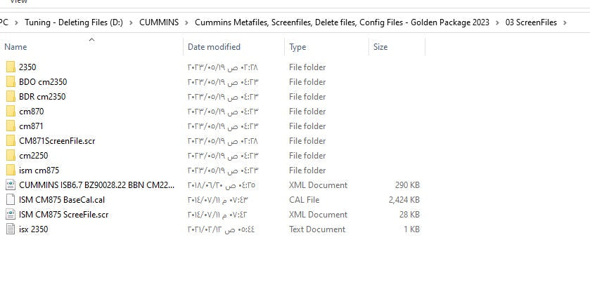Sort files by the Size column
590x308 pixels.
coord(380,47)
